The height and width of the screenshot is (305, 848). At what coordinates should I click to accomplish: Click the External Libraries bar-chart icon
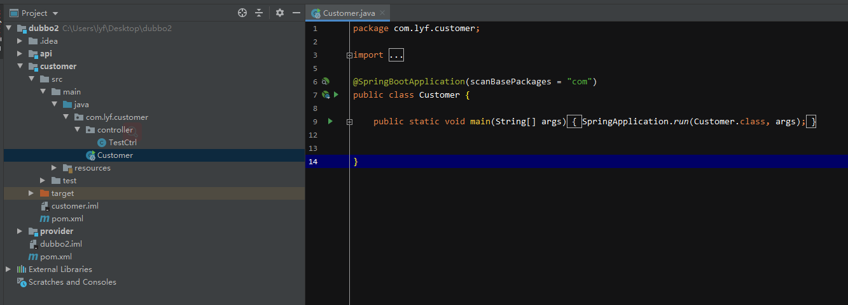22,269
